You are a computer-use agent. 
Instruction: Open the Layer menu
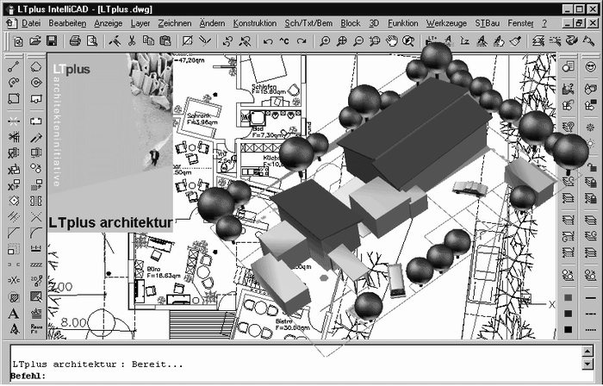(x=140, y=23)
